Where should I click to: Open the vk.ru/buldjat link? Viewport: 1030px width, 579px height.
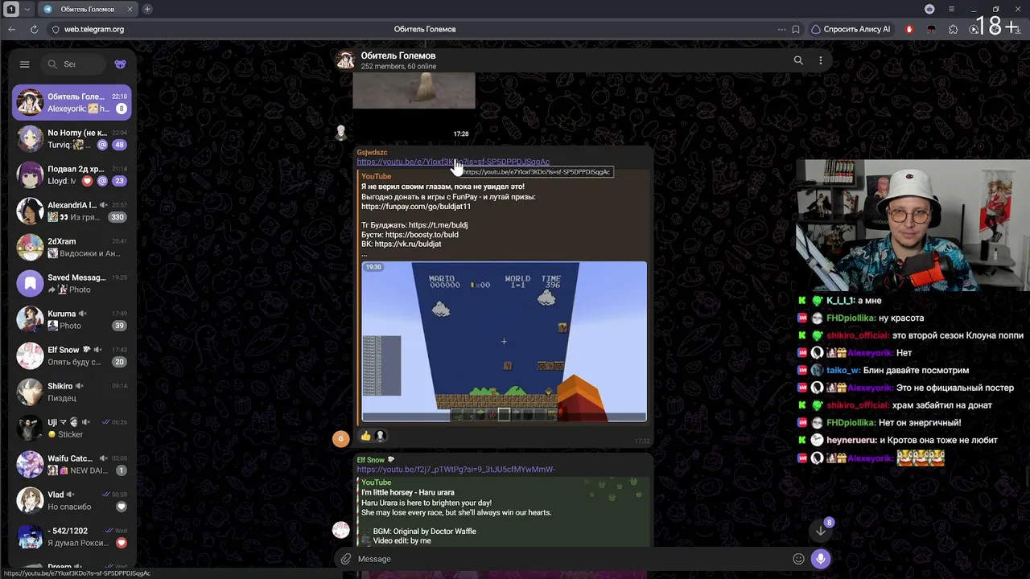pyautogui.click(x=408, y=244)
